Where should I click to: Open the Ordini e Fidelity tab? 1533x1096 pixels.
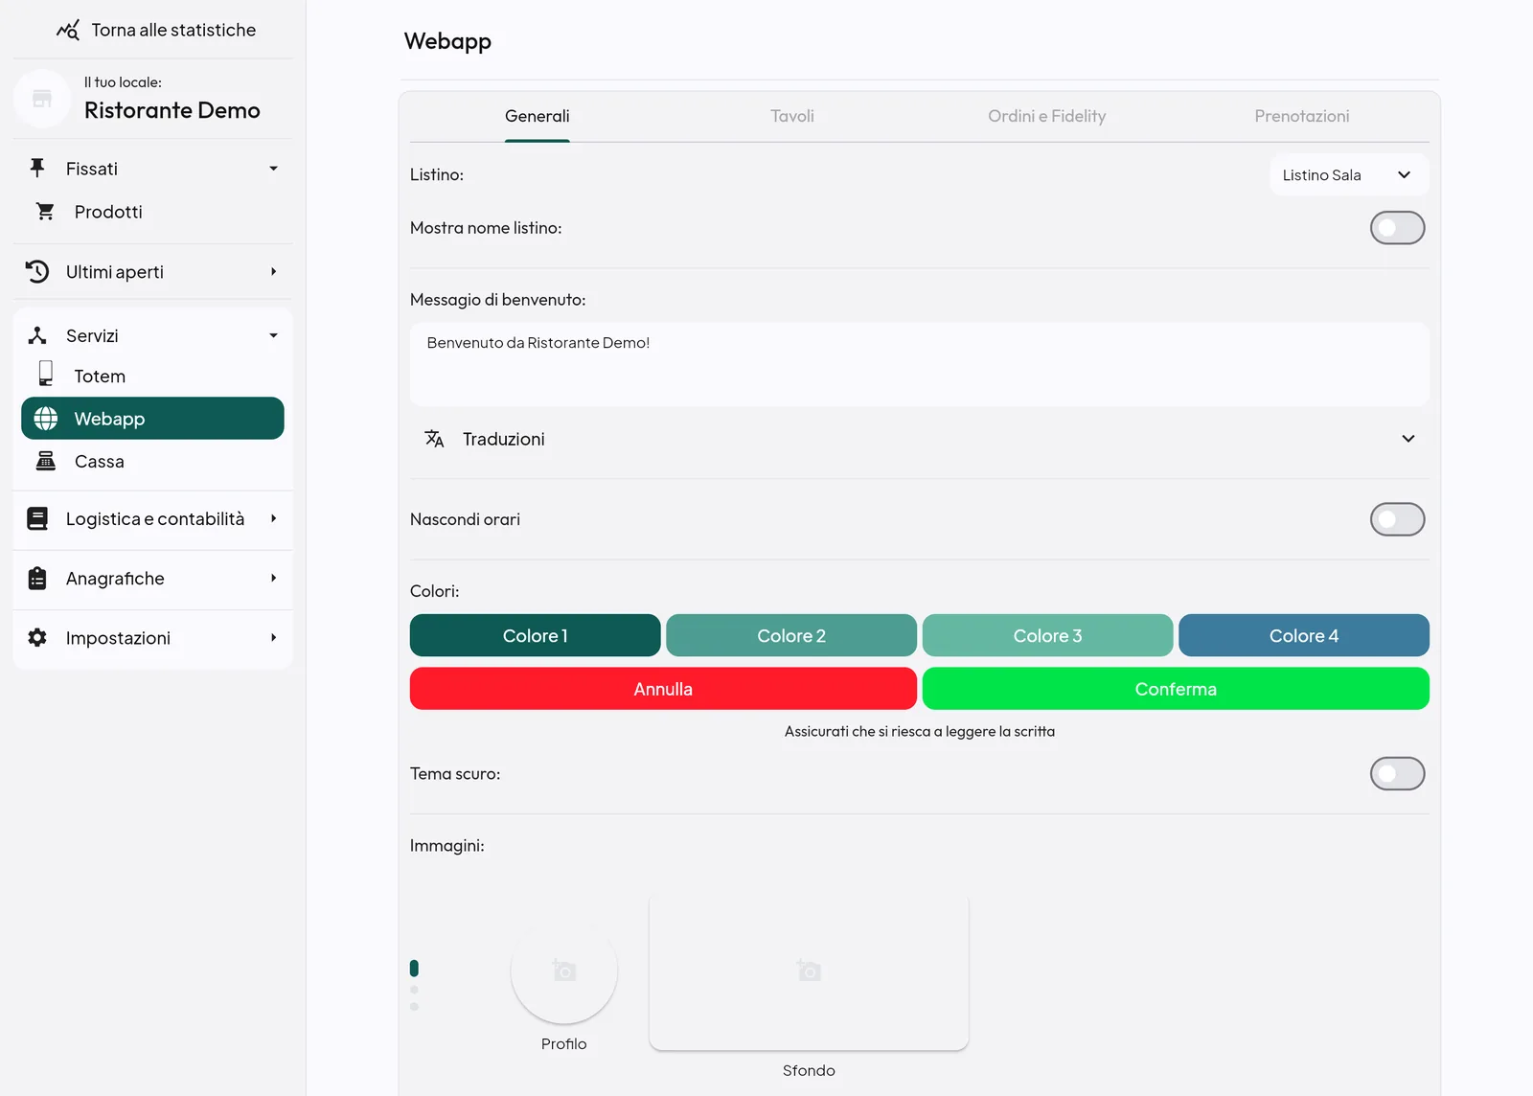[x=1047, y=117]
